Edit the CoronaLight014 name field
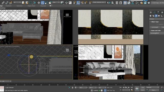Screen dimensions: 164x92 [x=157, y=33]
